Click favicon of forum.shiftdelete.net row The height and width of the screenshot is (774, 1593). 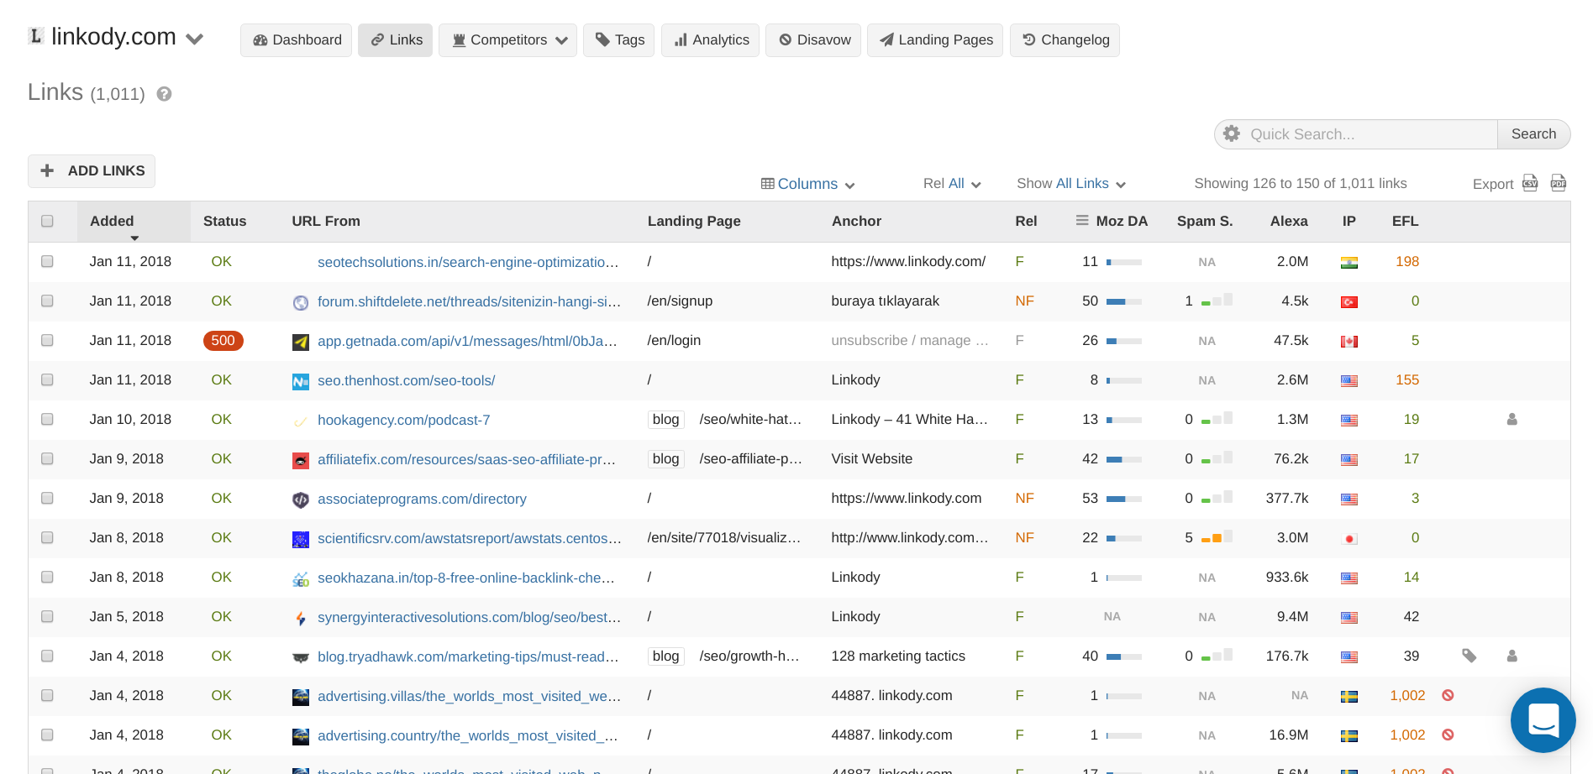(301, 303)
